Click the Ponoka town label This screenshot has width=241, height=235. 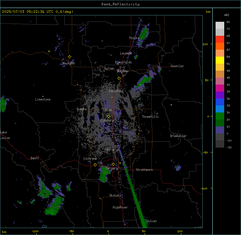tap(134, 38)
